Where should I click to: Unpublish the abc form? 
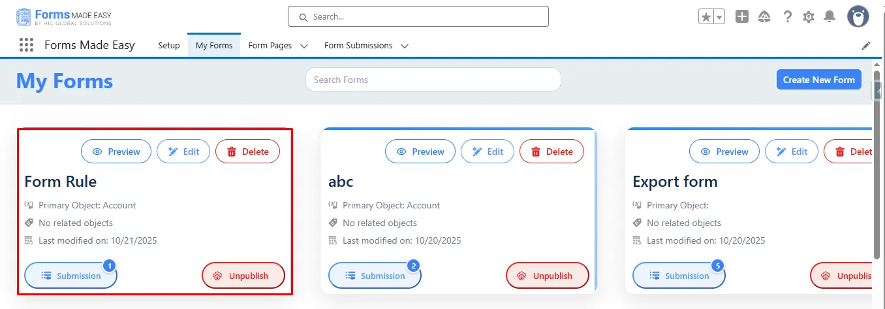tap(547, 276)
